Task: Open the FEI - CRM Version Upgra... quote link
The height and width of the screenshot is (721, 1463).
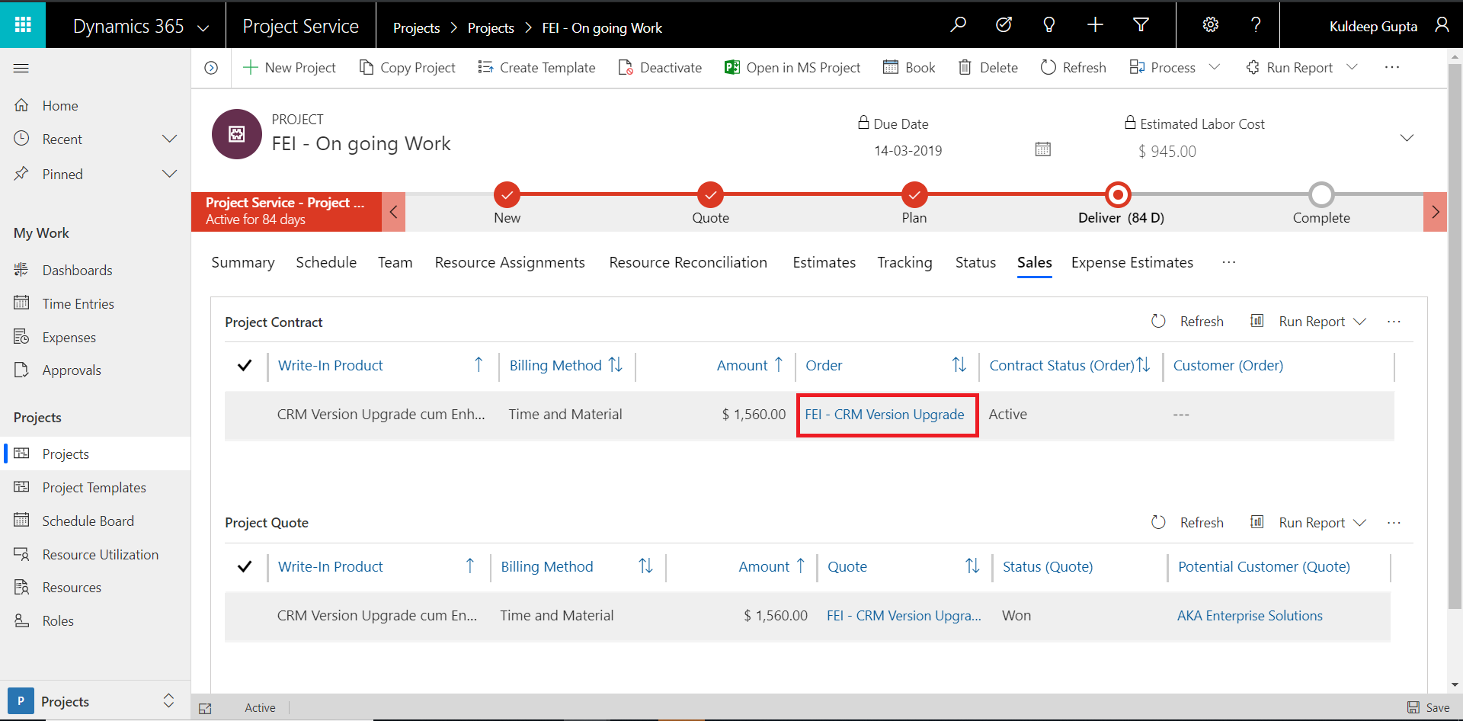Action: (904, 616)
